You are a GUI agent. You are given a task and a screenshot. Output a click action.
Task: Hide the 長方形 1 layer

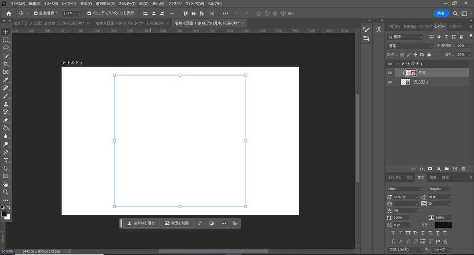pos(390,82)
